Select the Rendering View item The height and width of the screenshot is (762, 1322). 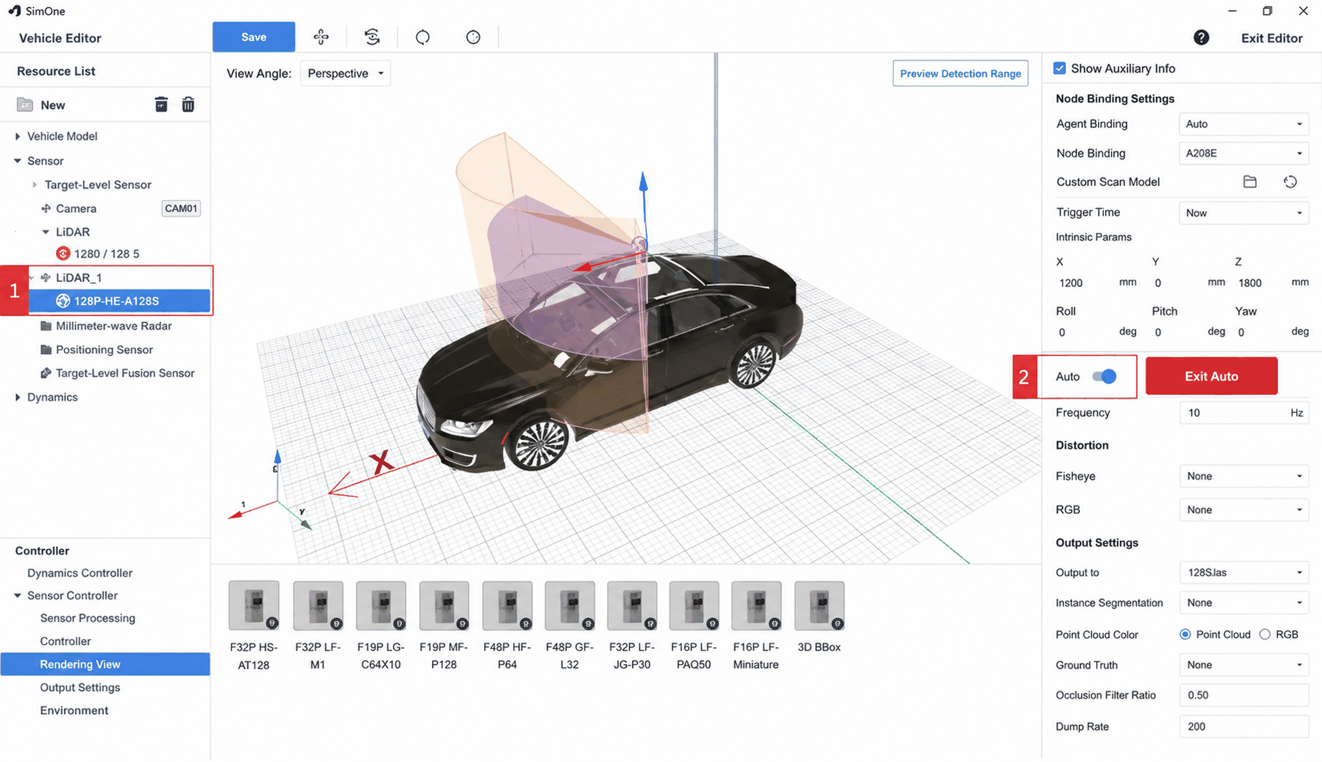[105, 664]
